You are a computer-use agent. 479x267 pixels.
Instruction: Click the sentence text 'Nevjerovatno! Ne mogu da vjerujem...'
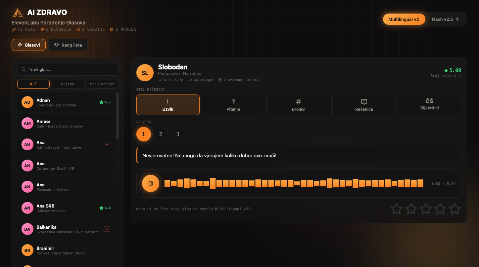point(209,155)
